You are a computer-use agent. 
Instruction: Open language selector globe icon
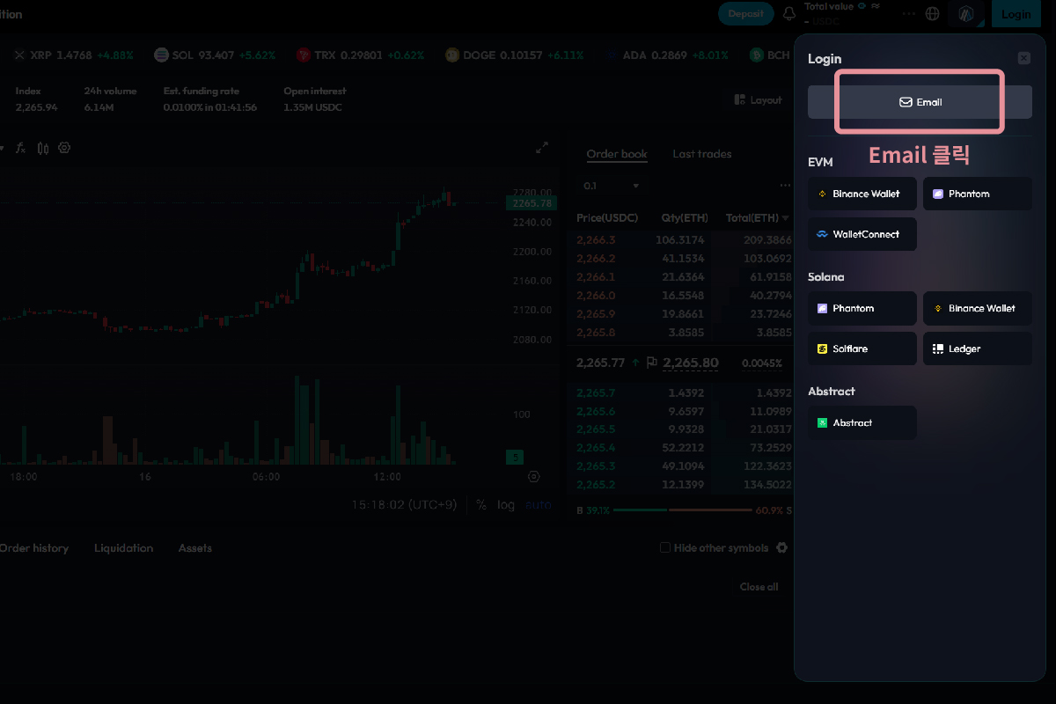click(x=933, y=14)
